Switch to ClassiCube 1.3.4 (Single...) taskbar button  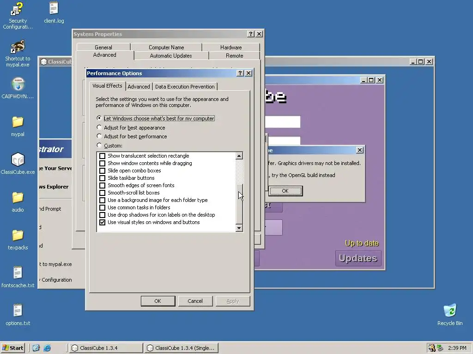(181, 348)
